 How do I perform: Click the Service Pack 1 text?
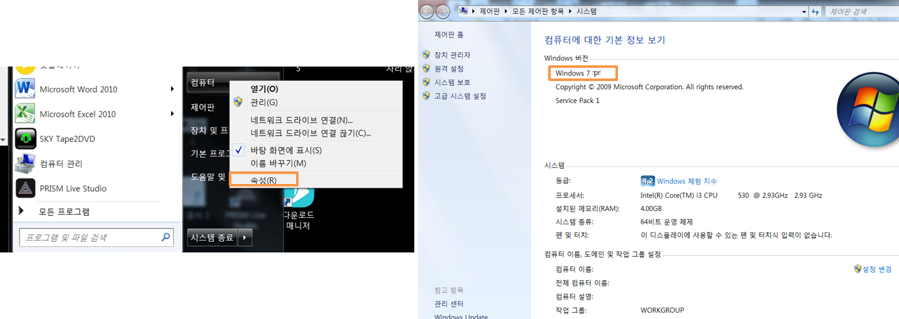point(577,100)
